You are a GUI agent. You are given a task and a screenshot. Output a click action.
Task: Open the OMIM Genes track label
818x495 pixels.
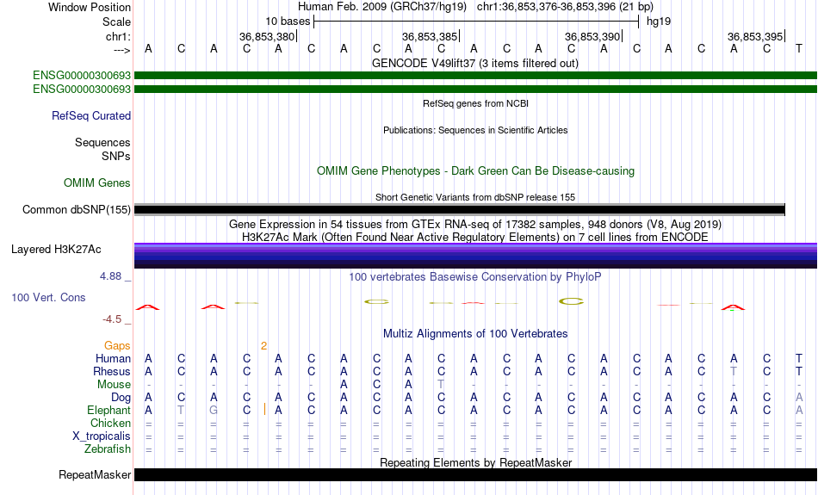click(x=96, y=183)
